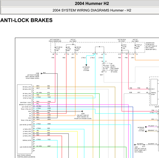Click the 'I/P FUSE BLOCK' description
Screen dimensions: 159x158
114,68
